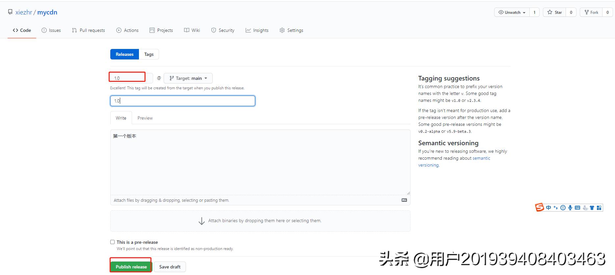Screen dimensions: 615x275
Task: Open the Insights tab
Action: [257, 30]
